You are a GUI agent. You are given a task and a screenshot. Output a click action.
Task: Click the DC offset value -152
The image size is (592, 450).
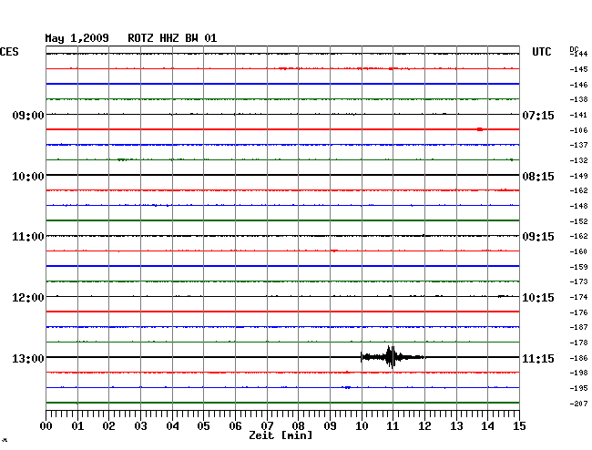578,221
